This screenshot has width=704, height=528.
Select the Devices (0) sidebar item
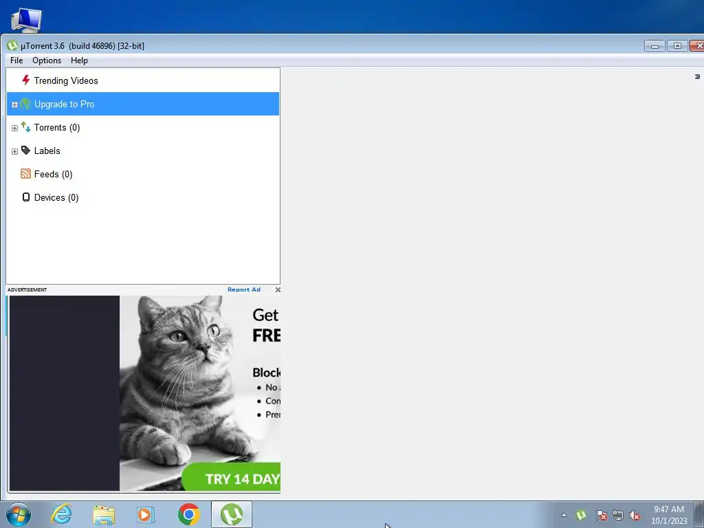pyautogui.click(x=143, y=197)
